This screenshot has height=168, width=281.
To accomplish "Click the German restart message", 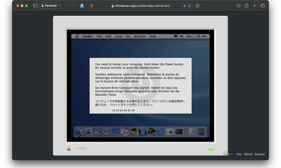I will coord(137,91).
